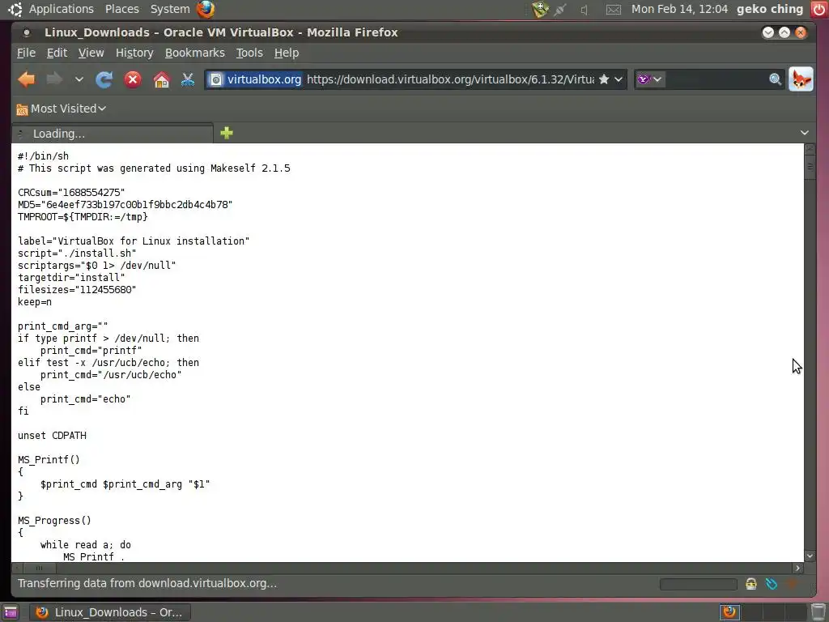The image size is (829, 622).
Task: Click the 'MS_Progress()' function line
Action: point(54,521)
